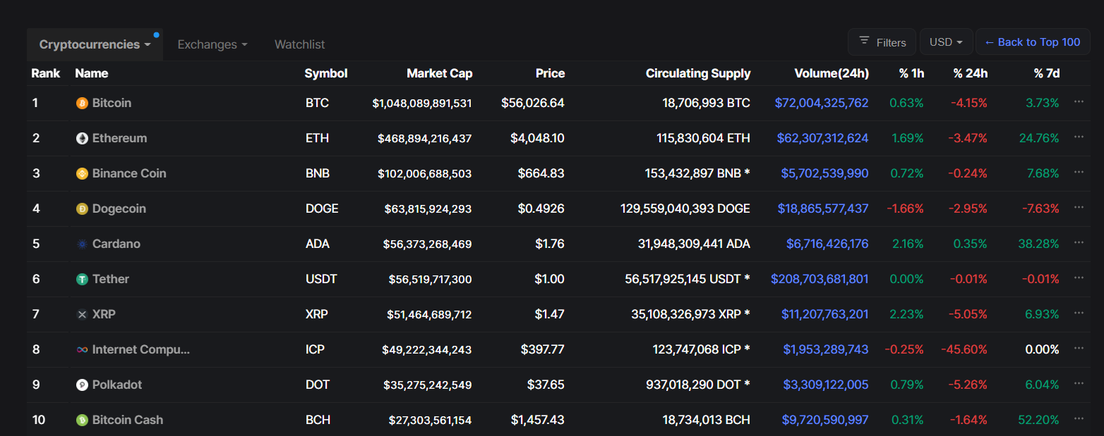Click Bitcoin Cash volume $9,720,590,997 link
Image resolution: width=1104 pixels, height=436 pixels.
pyautogui.click(x=825, y=420)
